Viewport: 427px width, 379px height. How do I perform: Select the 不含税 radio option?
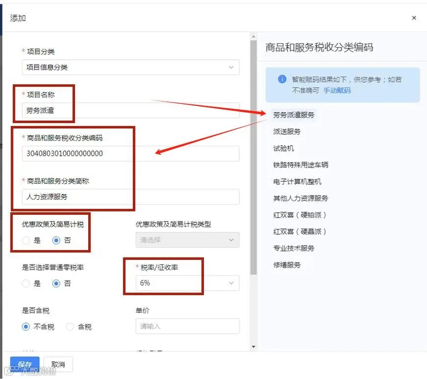(x=26, y=327)
